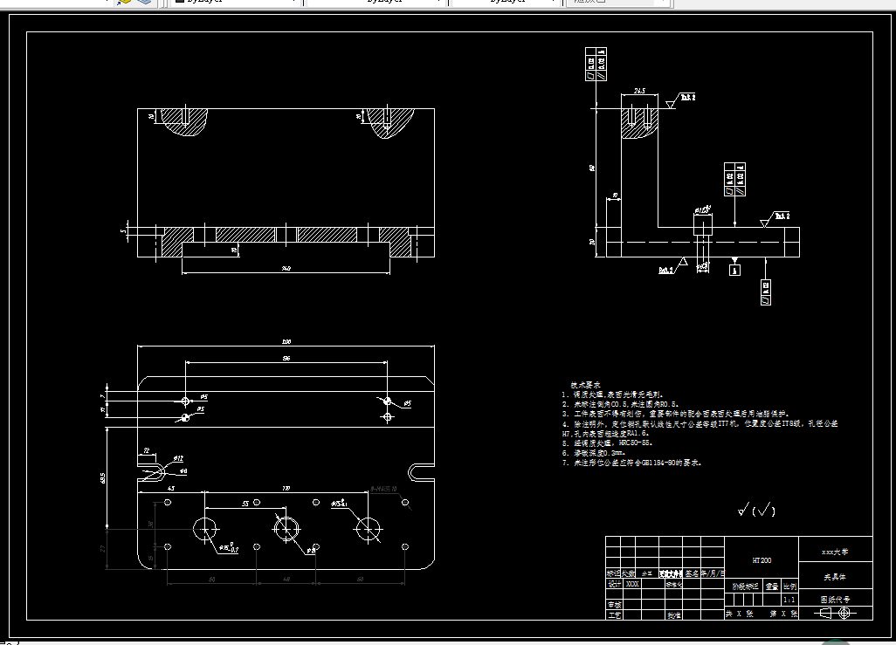
Task: Click the 设计 row label
Action: (614, 584)
